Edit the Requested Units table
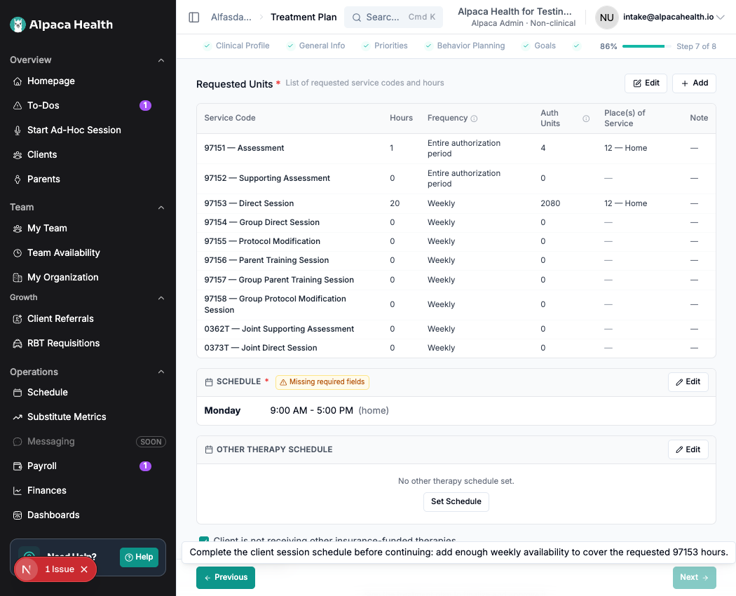Screen dimensions: 736x596 pos(646,83)
